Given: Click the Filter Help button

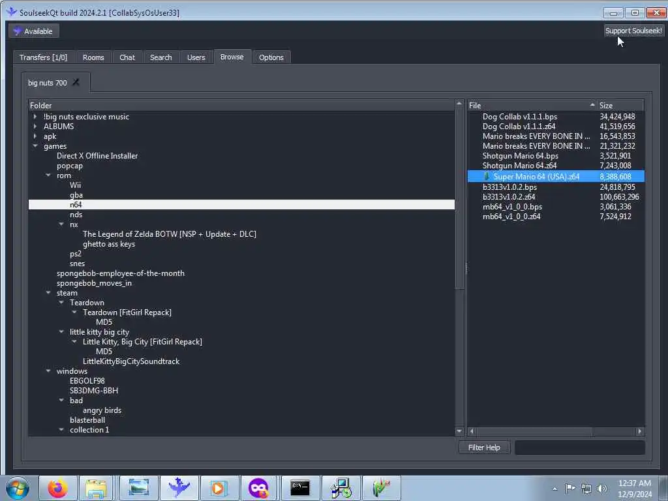Looking at the screenshot, I should click(x=484, y=448).
